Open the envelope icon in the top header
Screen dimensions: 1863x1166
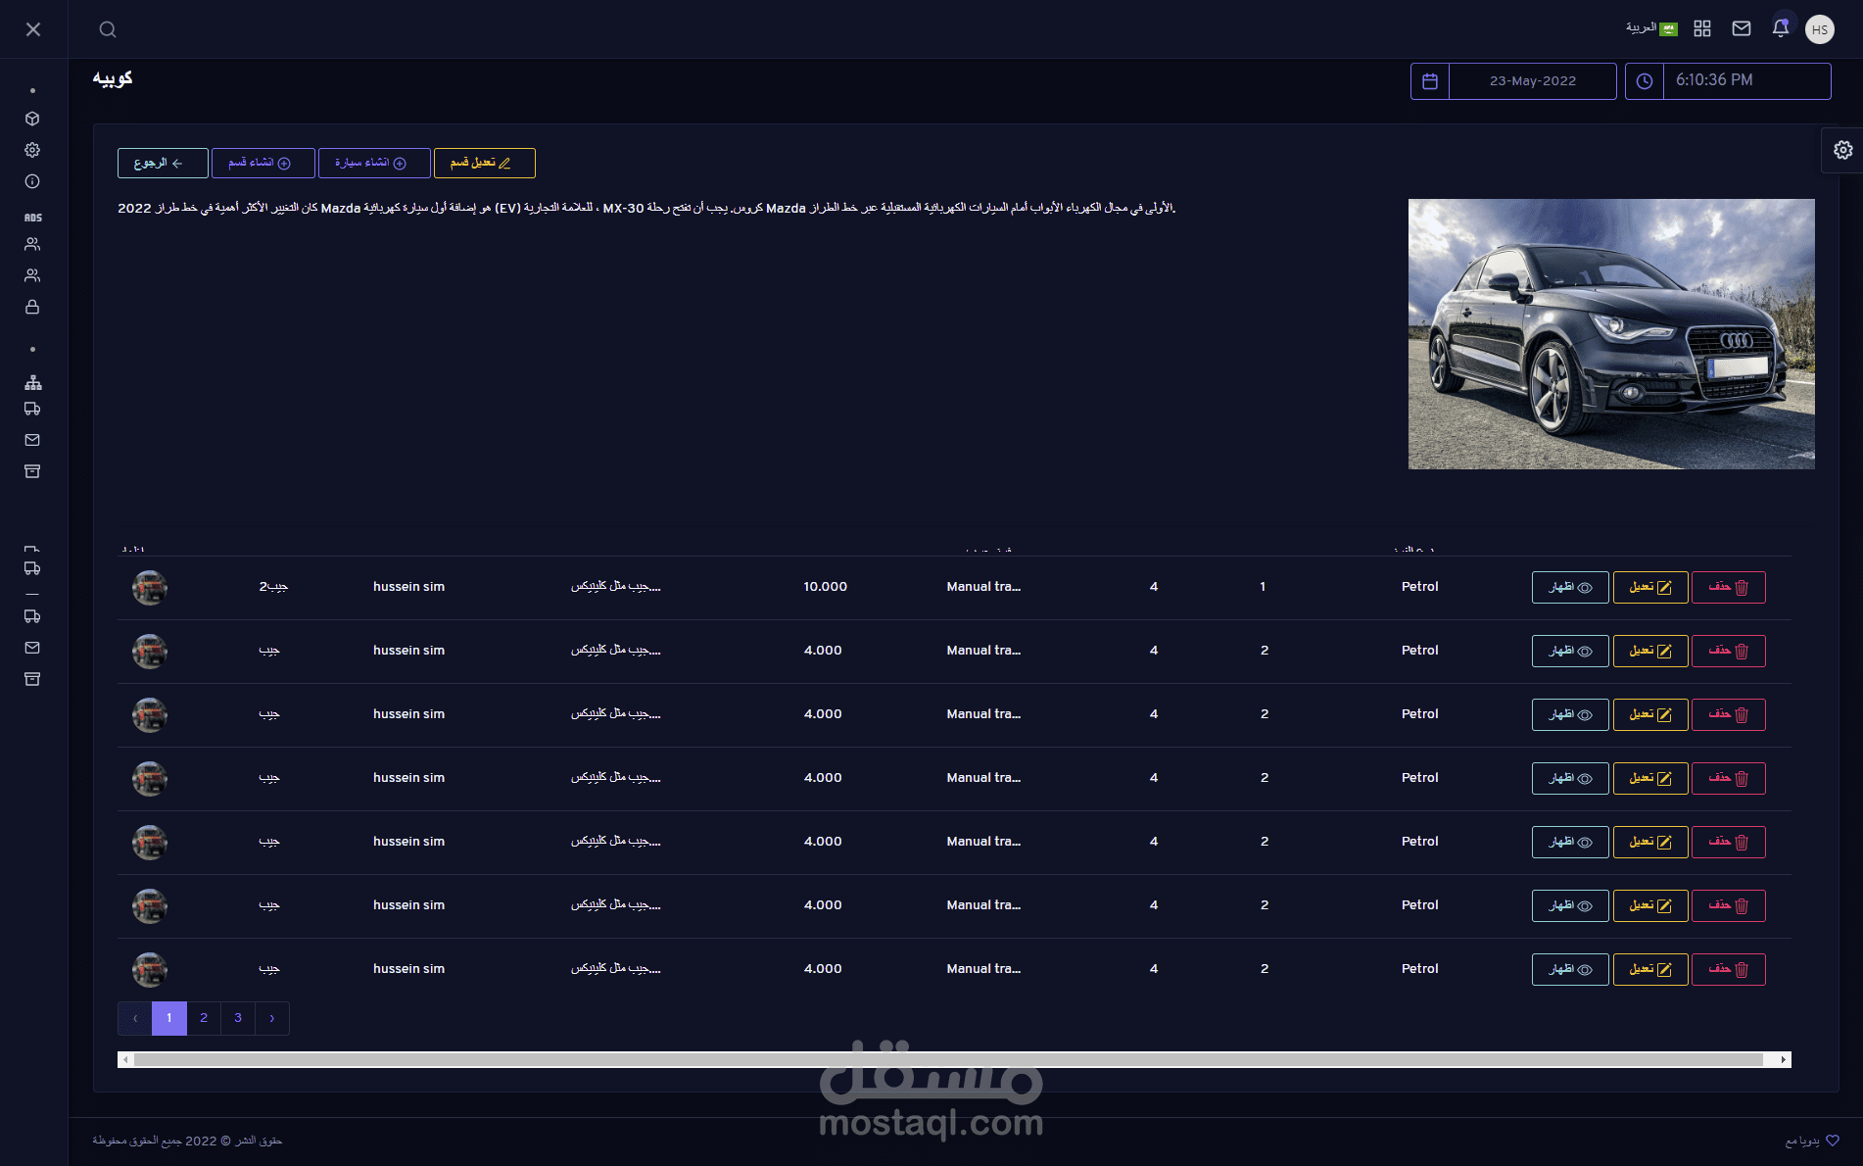point(1742,29)
